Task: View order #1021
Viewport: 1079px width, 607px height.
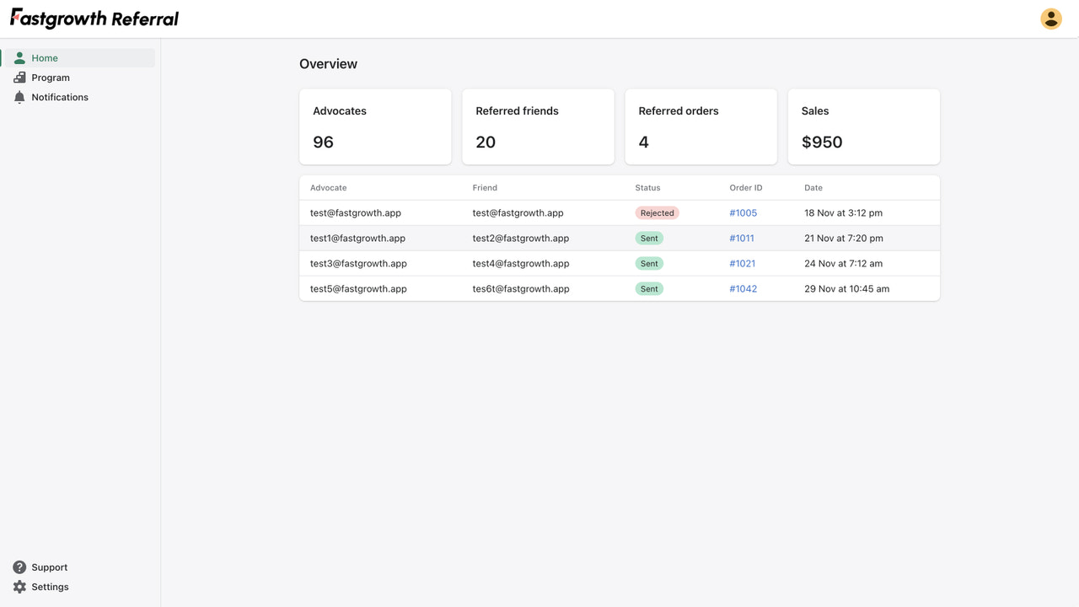Action: (742, 263)
